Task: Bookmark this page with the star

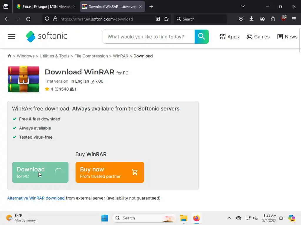Action: 166,19
